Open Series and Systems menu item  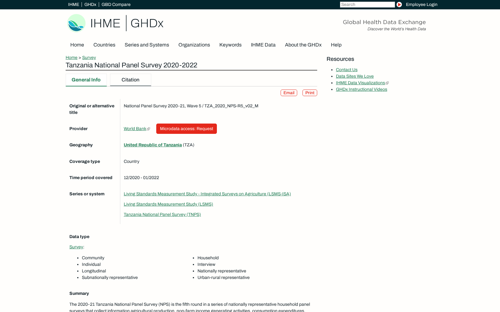pyautogui.click(x=147, y=45)
